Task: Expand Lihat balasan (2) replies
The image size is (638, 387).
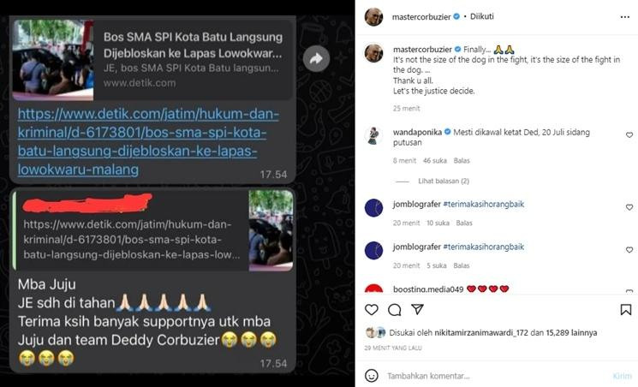Action: pos(444,182)
